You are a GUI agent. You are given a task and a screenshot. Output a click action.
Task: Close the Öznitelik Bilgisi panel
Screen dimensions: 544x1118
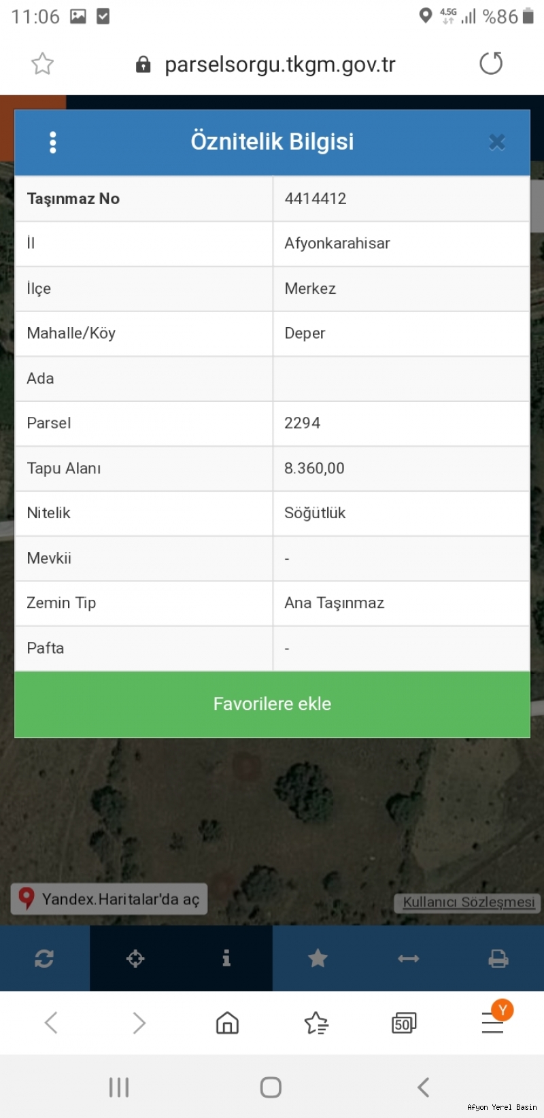point(497,142)
